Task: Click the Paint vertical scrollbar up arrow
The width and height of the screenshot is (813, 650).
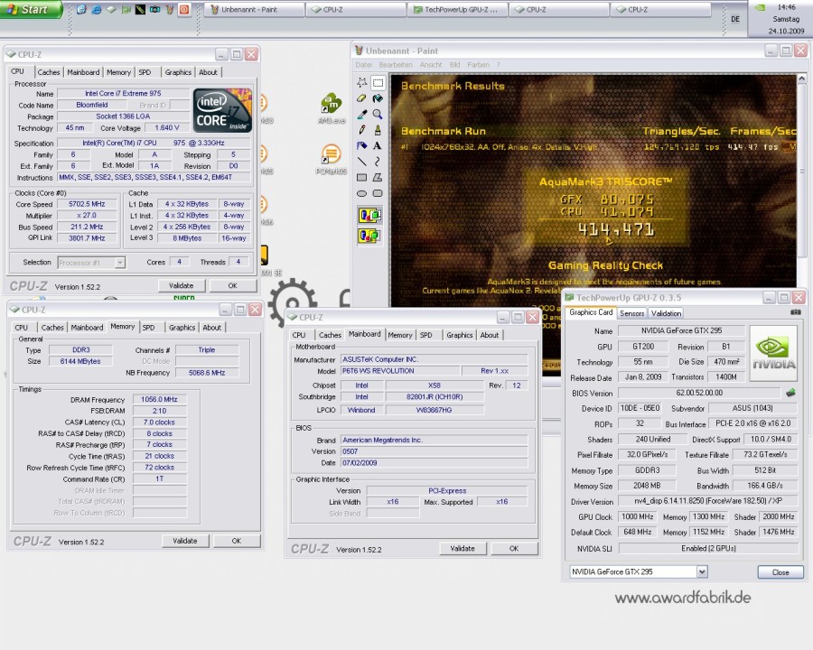Action: 801,79
